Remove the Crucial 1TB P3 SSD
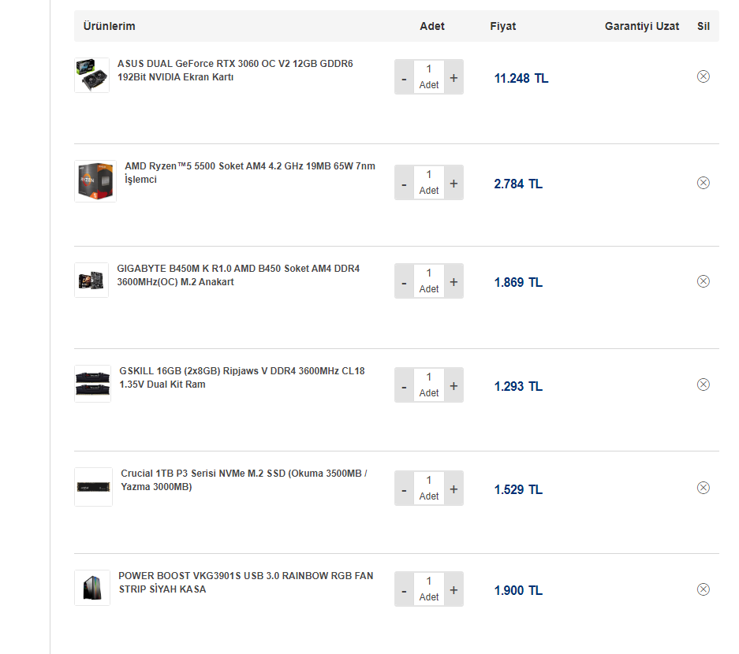The height and width of the screenshot is (654, 739). (x=704, y=488)
